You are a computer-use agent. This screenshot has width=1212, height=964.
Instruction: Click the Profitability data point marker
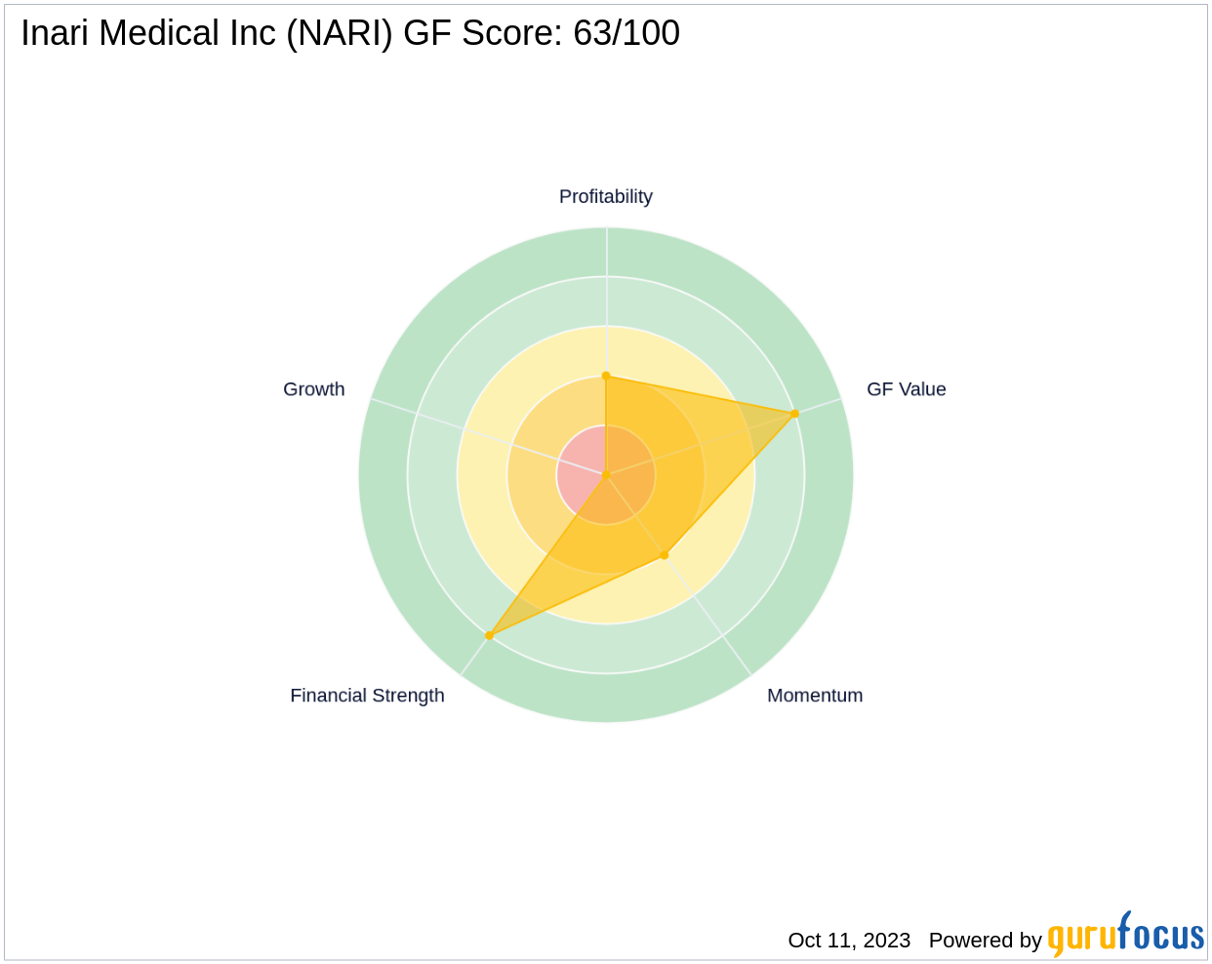606,376
